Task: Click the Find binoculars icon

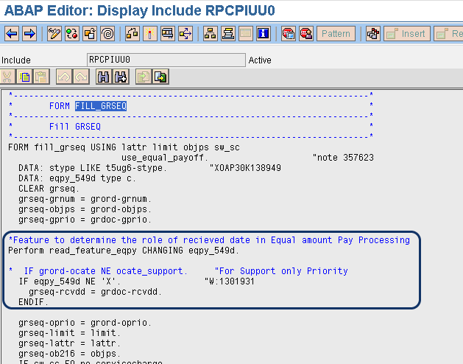Action: click(102, 77)
